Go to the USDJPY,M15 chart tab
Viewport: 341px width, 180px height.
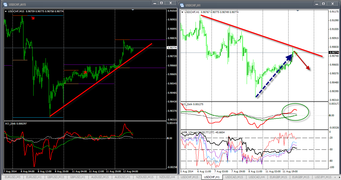pyautogui.click(x=323, y=177)
